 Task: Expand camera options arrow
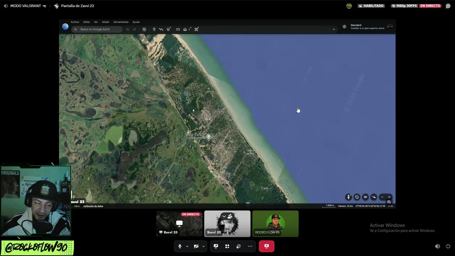(203, 246)
